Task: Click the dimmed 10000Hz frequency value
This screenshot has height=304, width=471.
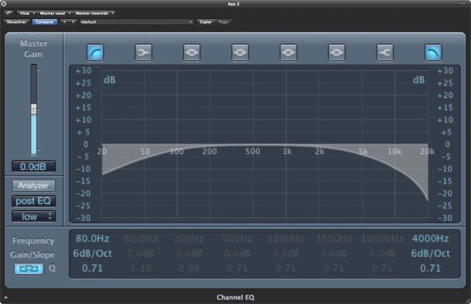Action: coord(382,238)
